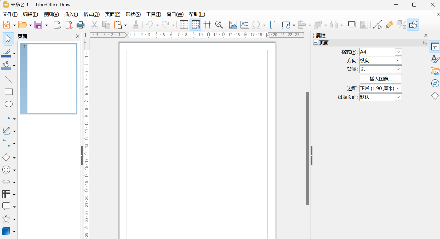Open the margin dropdown list
The image size is (440, 239).
[398, 89]
